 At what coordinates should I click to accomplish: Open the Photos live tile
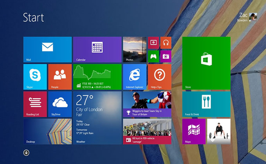click(134, 49)
